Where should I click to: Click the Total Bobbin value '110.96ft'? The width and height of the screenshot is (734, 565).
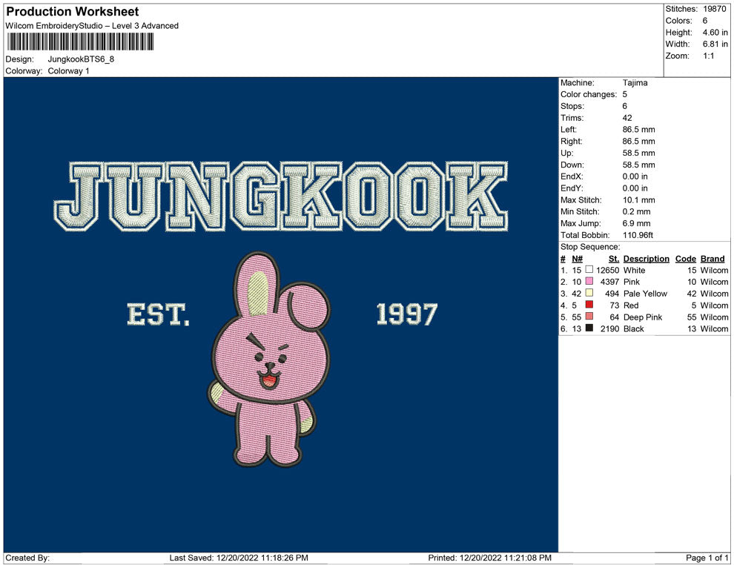[638, 235]
